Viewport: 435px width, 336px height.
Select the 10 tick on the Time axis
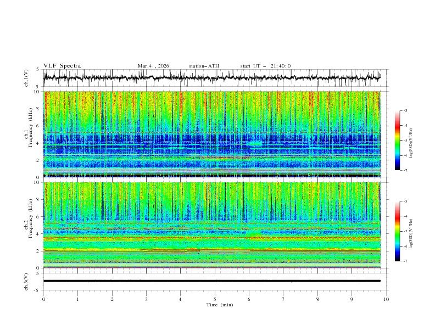(x=386, y=299)
